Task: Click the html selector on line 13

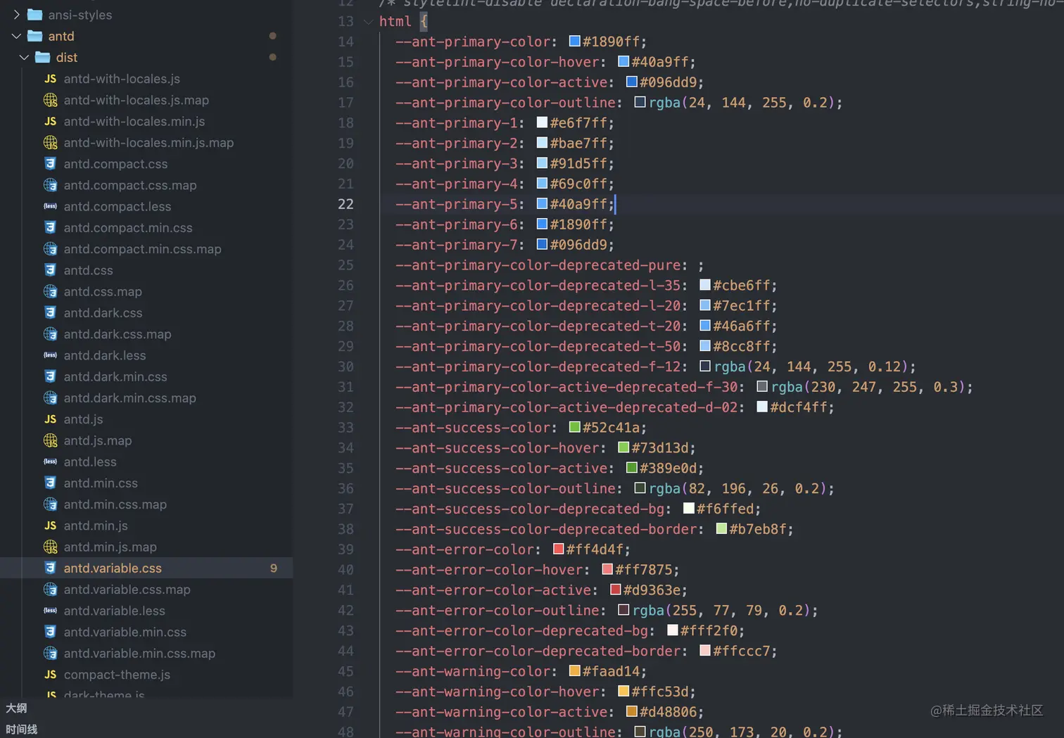Action: [x=395, y=22]
